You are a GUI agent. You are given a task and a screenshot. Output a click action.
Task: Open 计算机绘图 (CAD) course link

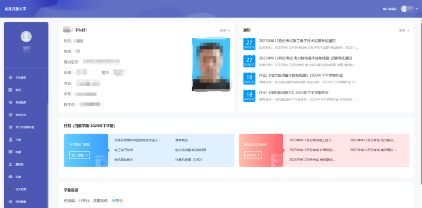(x=191, y=160)
